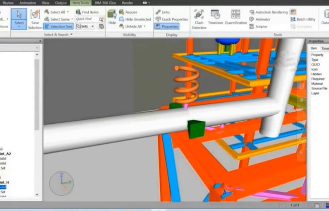Image resolution: width=329 pixels, height=211 pixels.
Task: Click the Quick Find search icon
Action: click(101, 19)
